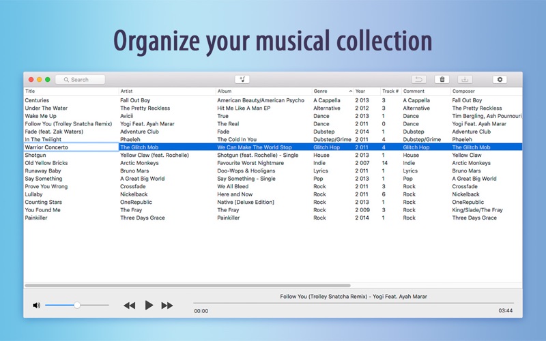
Task: Click Hit Me Like A Man EP album
Action: coord(244,108)
